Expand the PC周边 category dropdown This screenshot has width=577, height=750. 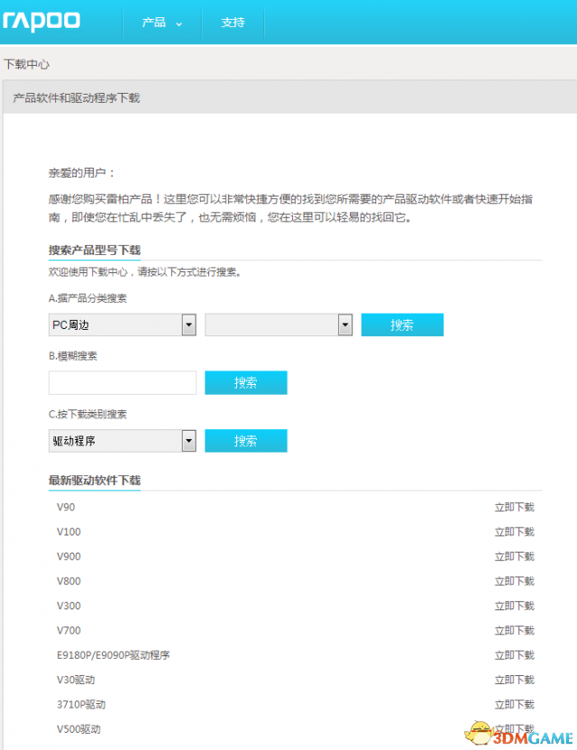click(x=122, y=325)
